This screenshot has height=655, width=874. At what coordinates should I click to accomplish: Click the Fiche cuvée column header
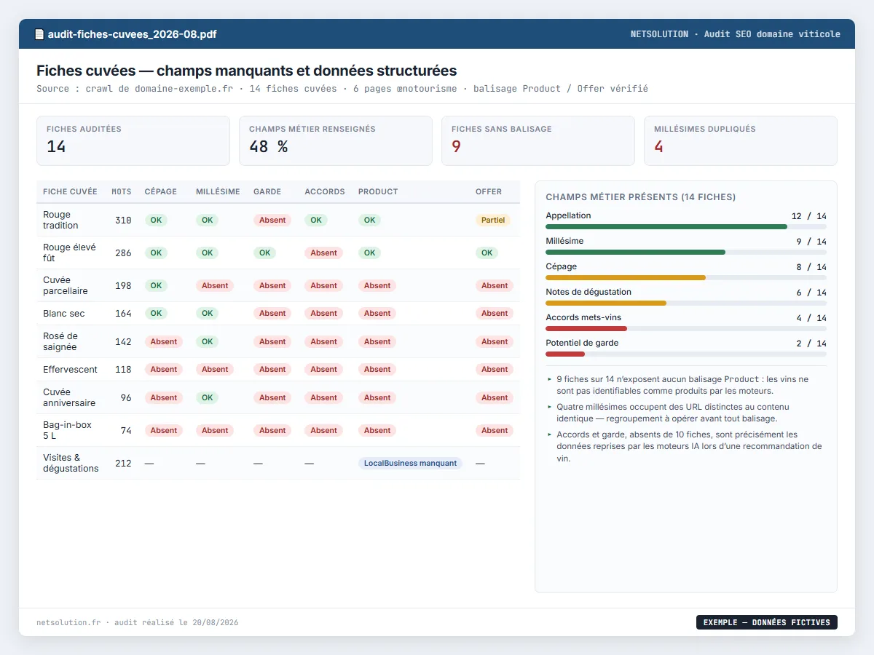(x=70, y=192)
